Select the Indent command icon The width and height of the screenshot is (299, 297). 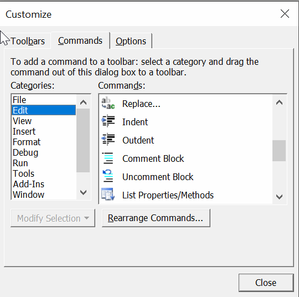point(109,121)
